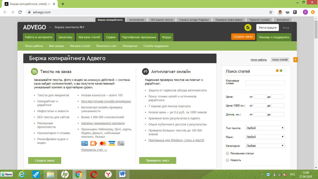Click the green 'Тексты на заказ' icon

[x=34, y=71]
